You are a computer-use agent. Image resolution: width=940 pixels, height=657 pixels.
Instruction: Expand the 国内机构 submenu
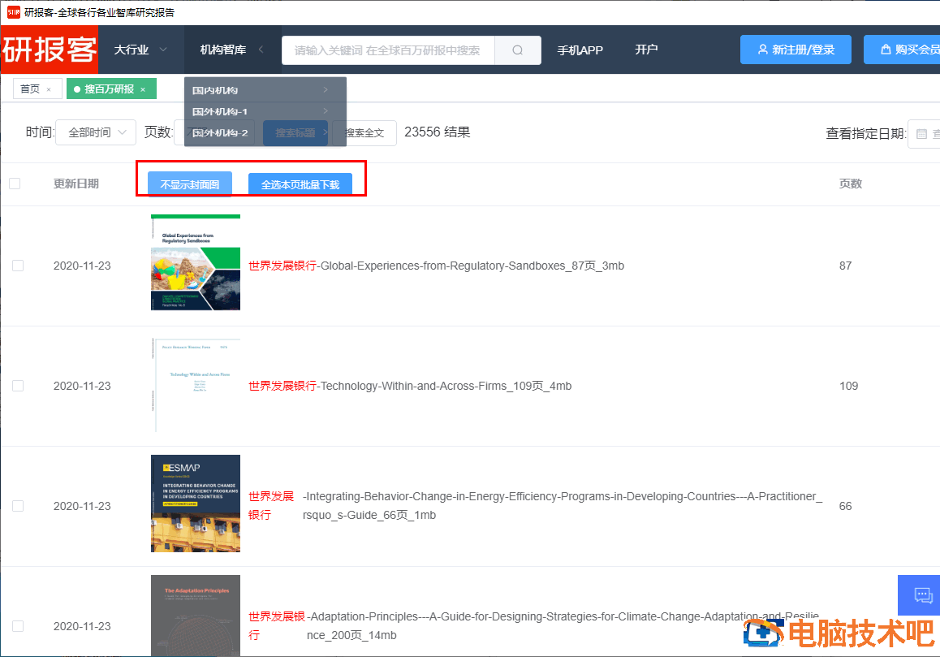(x=260, y=90)
